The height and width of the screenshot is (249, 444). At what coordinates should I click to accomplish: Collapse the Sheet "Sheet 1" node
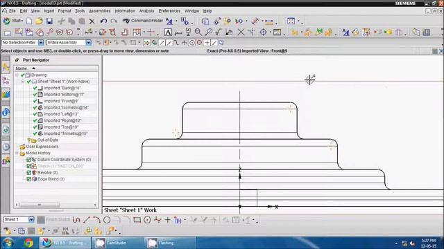23,82
